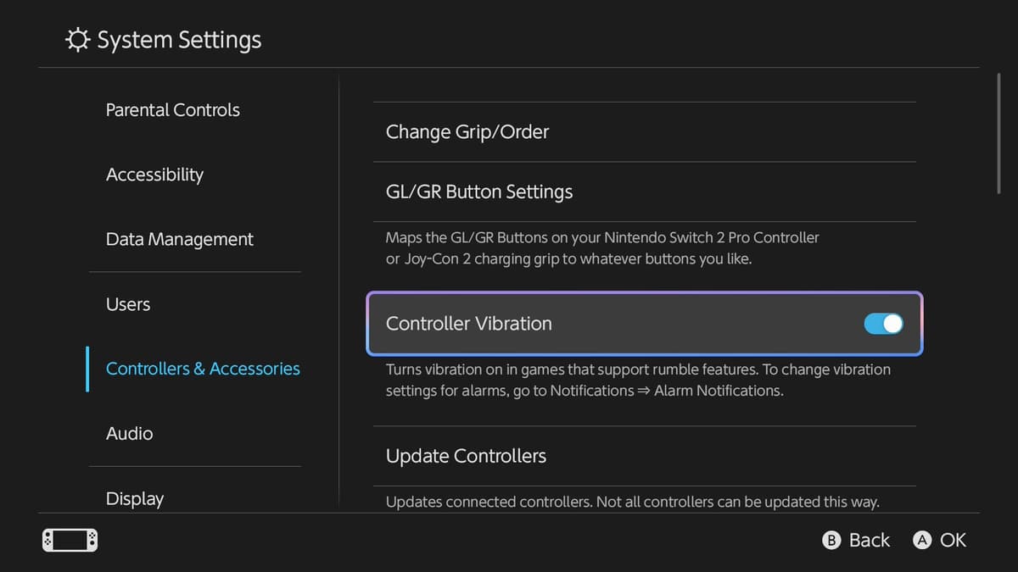Click the console icon at bottom left

point(70,540)
